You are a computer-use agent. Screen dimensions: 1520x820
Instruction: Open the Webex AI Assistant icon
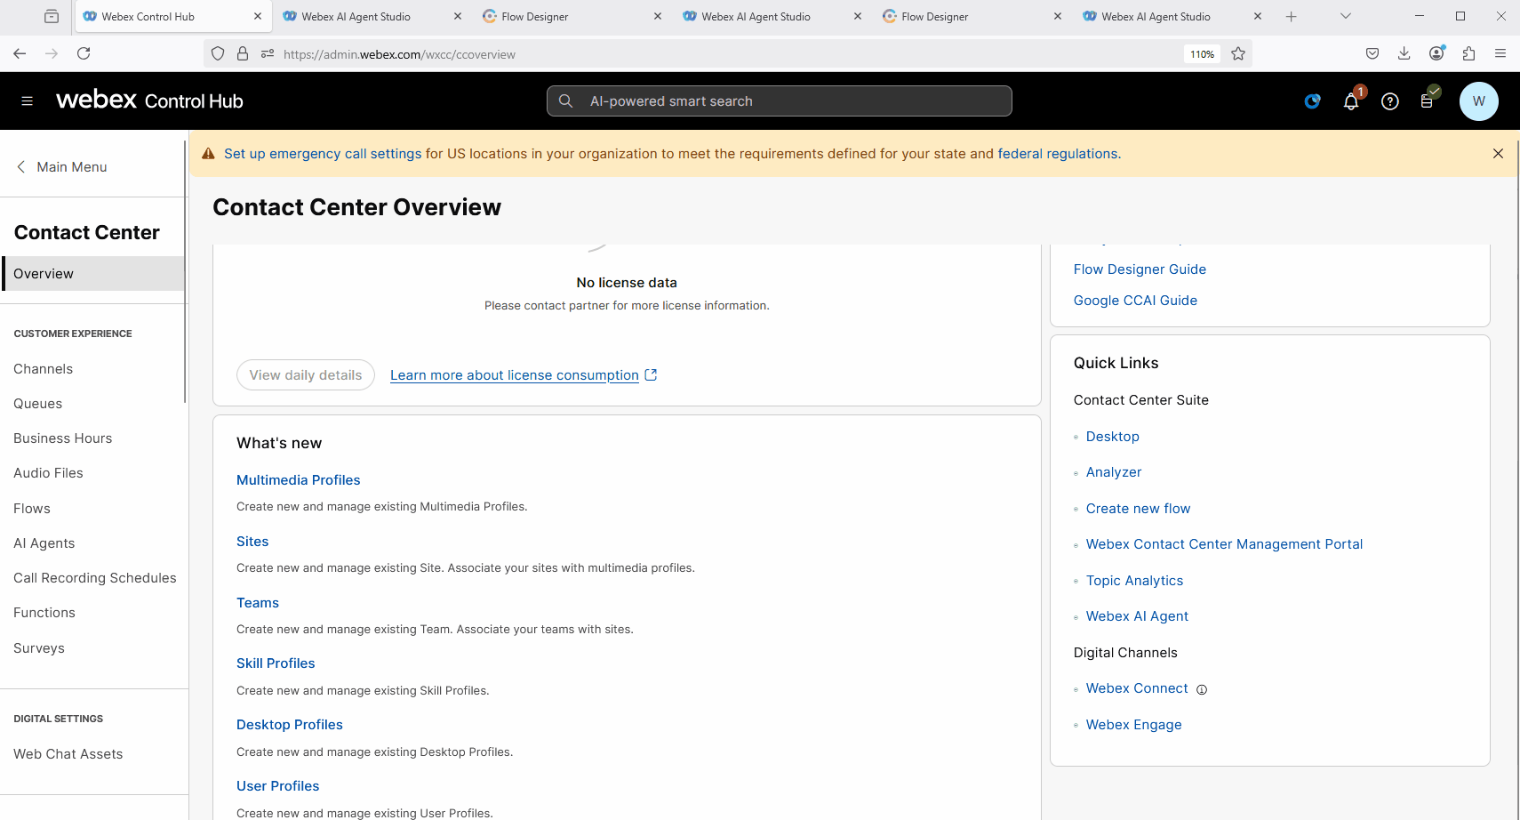pyautogui.click(x=1312, y=101)
